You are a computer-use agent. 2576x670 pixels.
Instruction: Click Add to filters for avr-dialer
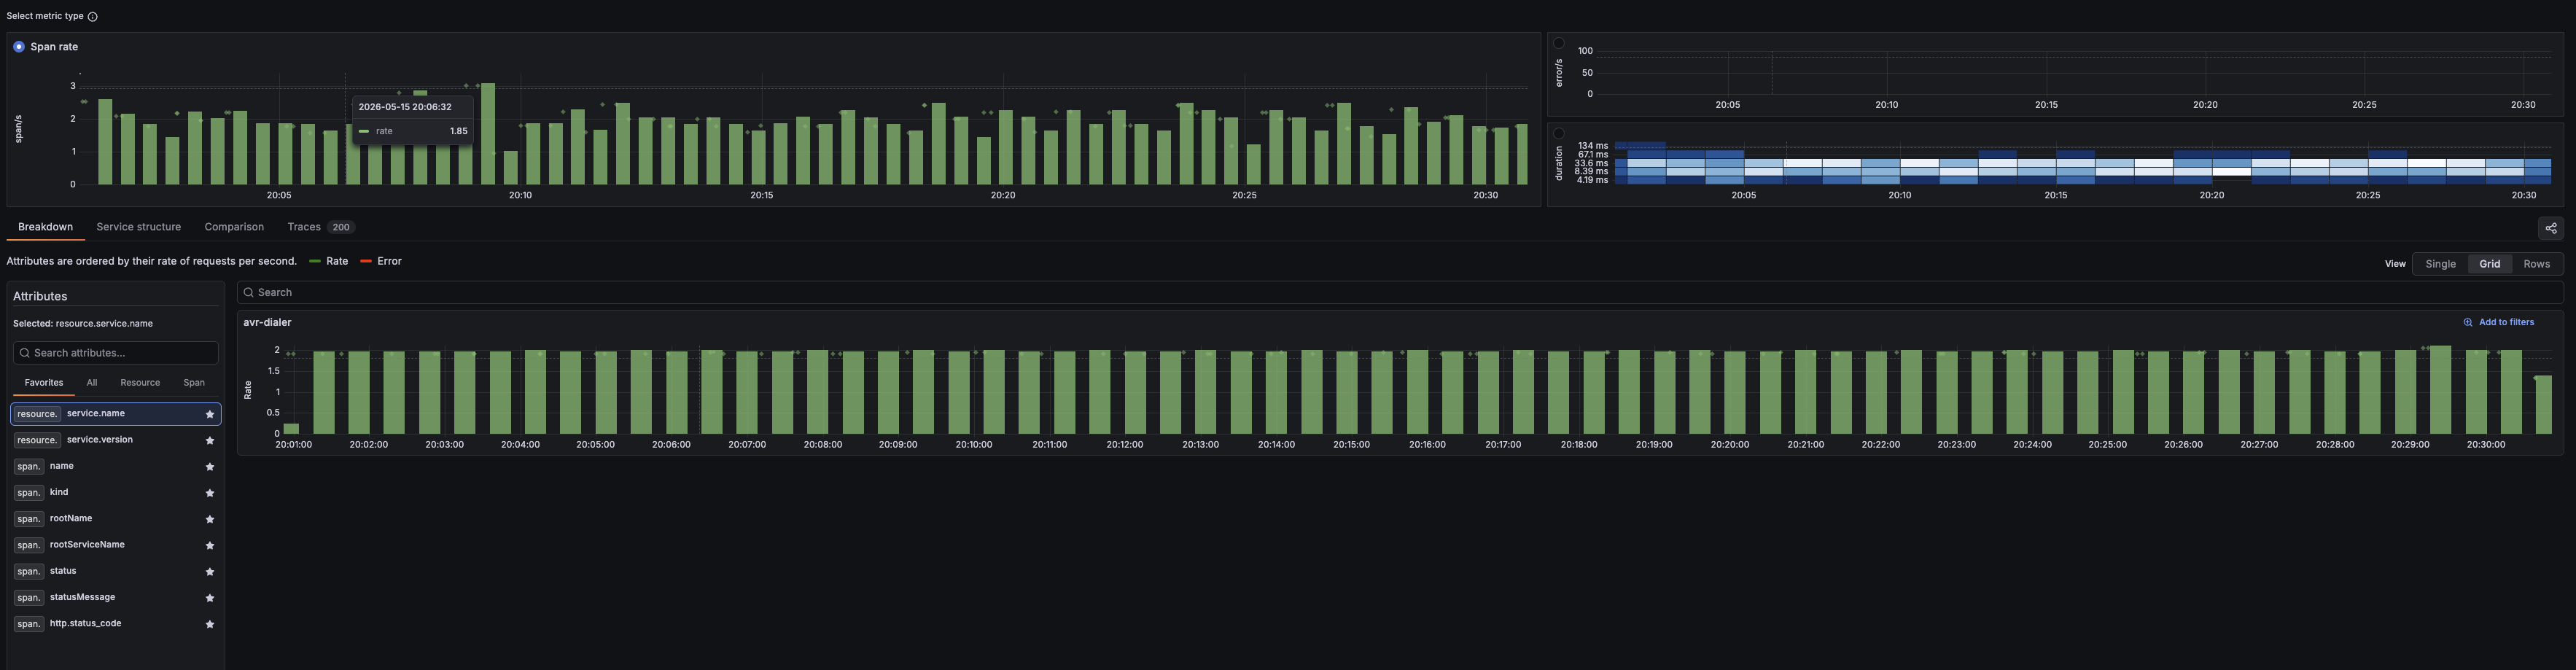(2498, 323)
